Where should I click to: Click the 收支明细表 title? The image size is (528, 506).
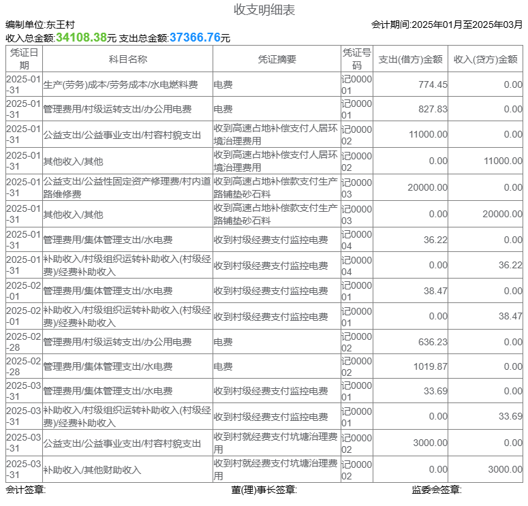point(264,10)
